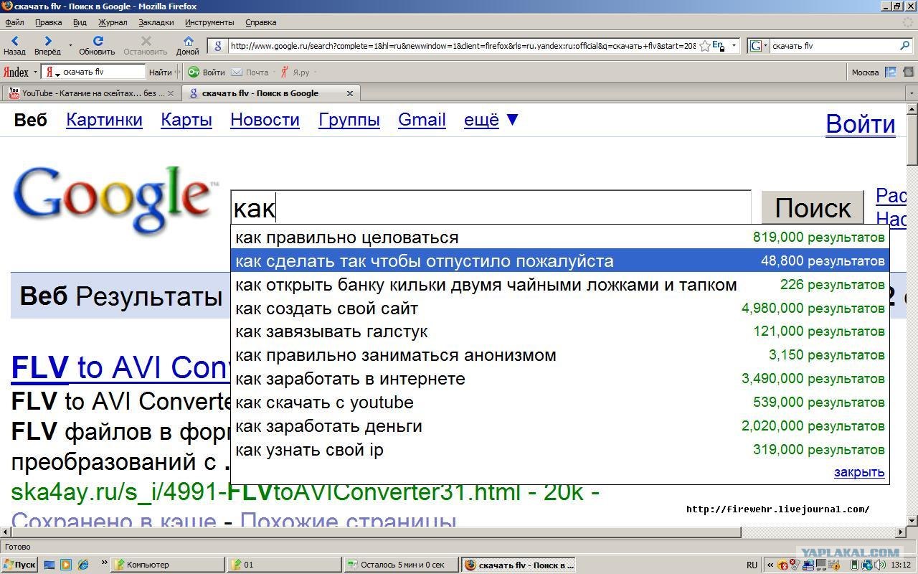Click Найти on the Yandex bar
This screenshot has width=918, height=574.
(x=161, y=72)
